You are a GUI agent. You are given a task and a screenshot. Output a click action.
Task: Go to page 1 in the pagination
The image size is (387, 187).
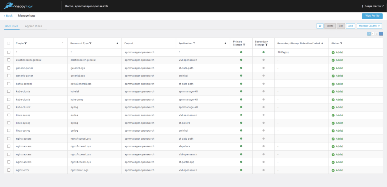[373, 34]
